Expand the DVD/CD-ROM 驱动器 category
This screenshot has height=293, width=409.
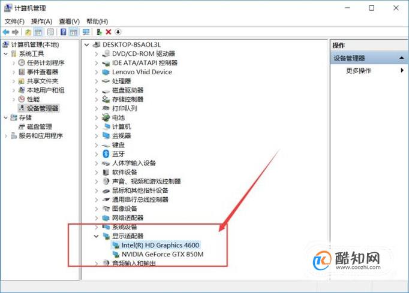click(96, 54)
